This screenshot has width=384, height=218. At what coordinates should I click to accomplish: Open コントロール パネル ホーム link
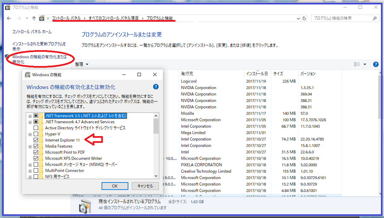(x=32, y=32)
